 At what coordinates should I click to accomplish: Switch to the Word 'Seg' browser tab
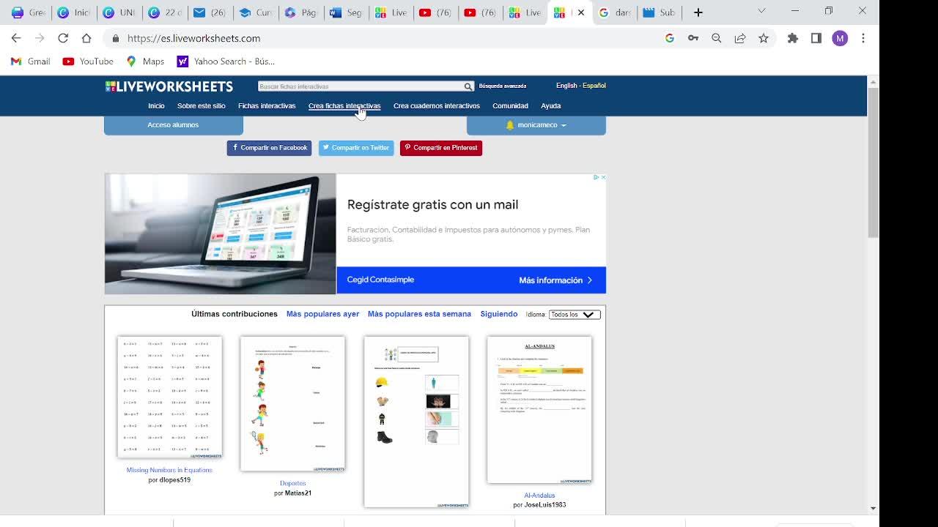[346, 12]
